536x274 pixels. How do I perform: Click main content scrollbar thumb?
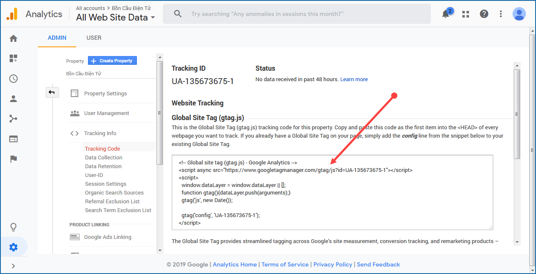[x=517, y=114]
